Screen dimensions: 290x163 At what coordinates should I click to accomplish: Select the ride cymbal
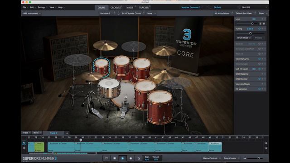tap(164, 73)
